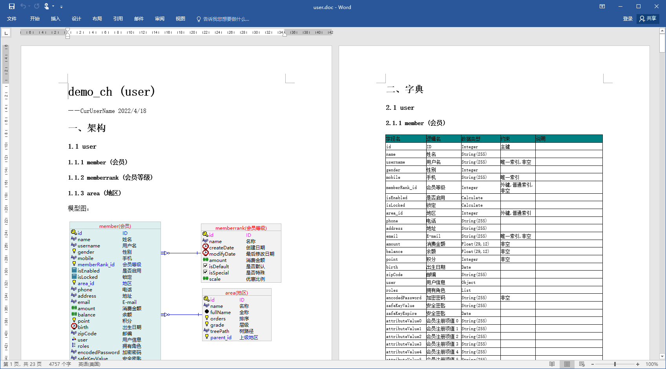
Task: Switch to the 插入 ribbon tab
Action: click(x=56, y=19)
